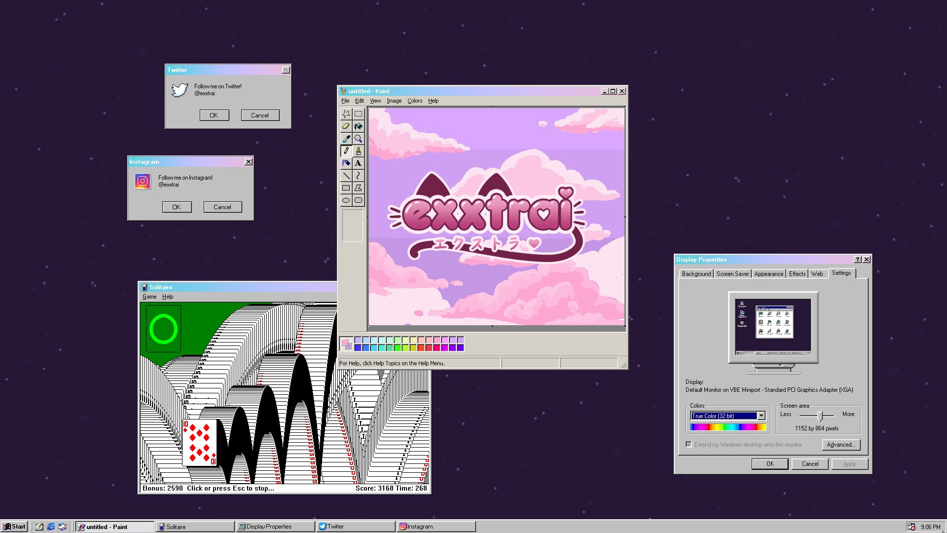Toggle Extend my Windows desktop checkbox
947x533 pixels.
point(689,445)
